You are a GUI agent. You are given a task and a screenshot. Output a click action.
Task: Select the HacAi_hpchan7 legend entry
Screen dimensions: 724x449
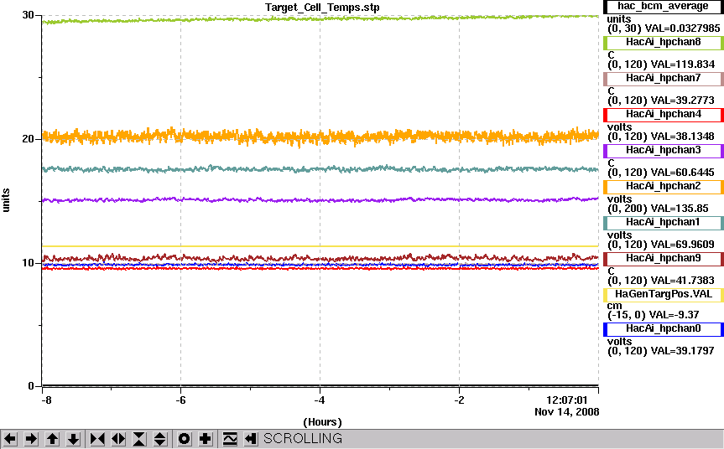663,79
